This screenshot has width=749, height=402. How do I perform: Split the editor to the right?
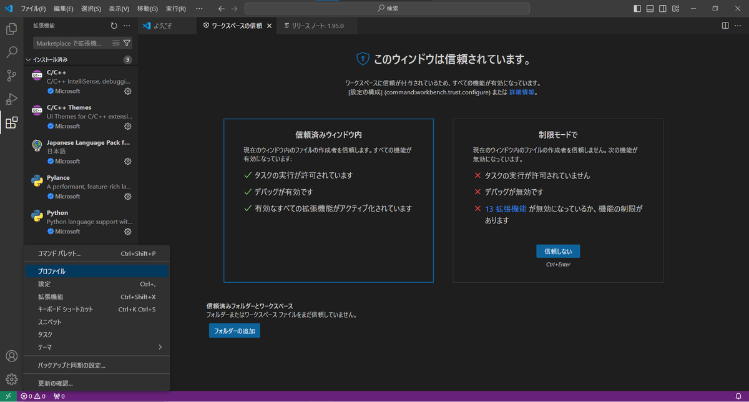(x=725, y=26)
